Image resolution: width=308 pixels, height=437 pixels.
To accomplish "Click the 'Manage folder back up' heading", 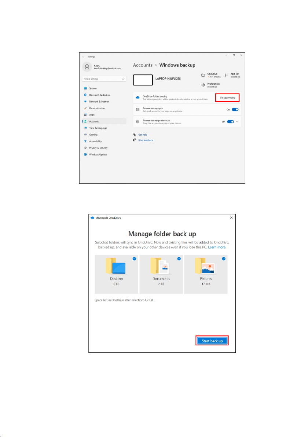I will tap(162, 234).
